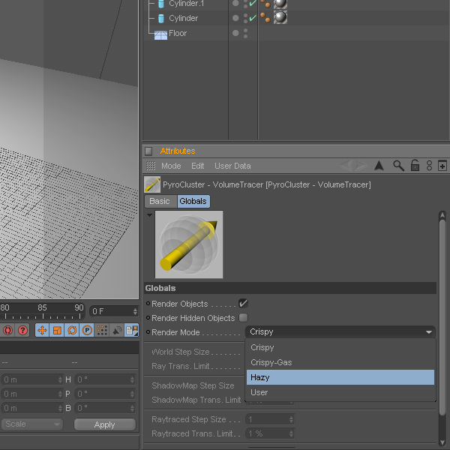
Task: Select User in Render Mode list
Action: coord(340,392)
